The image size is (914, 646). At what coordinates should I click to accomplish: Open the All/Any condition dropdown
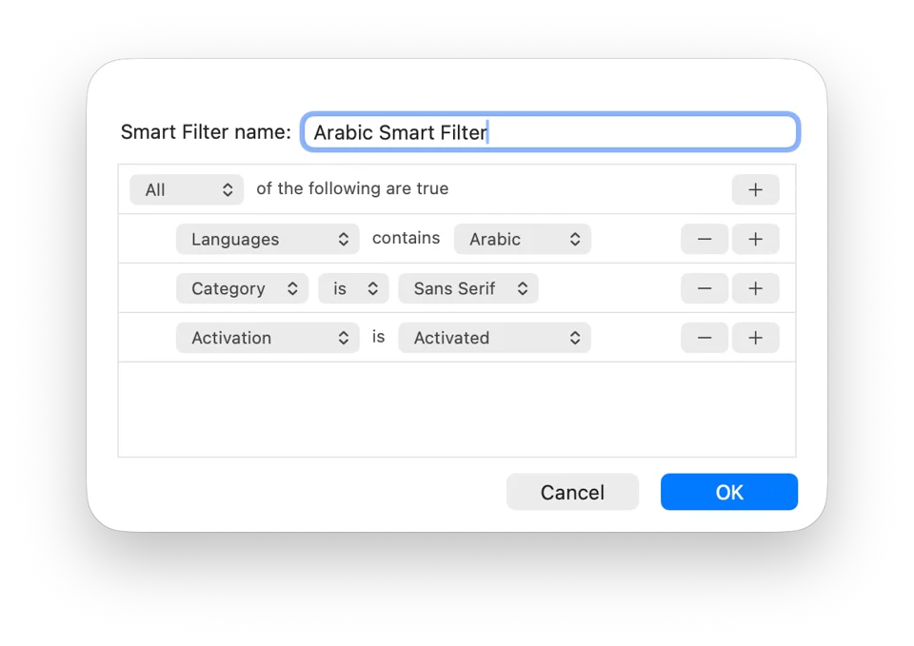[187, 190]
